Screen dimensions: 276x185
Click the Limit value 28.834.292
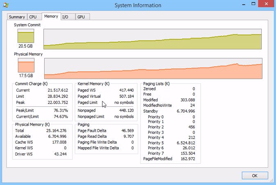58,96
